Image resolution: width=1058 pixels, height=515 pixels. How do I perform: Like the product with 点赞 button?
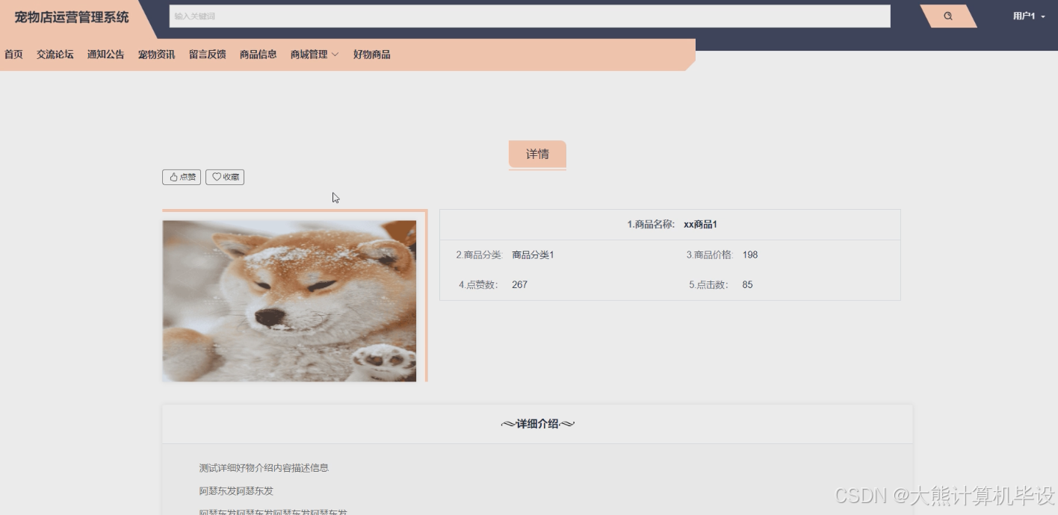point(182,177)
